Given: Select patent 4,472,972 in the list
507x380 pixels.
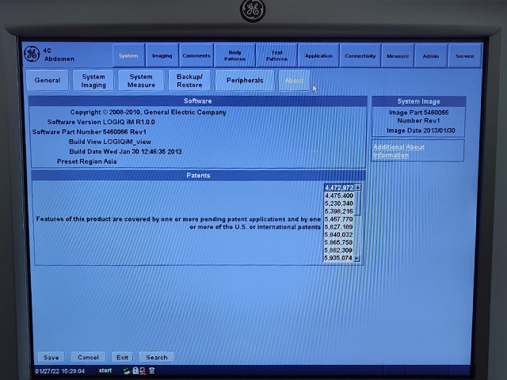Looking at the screenshot, I should click(x=339, y=188).
